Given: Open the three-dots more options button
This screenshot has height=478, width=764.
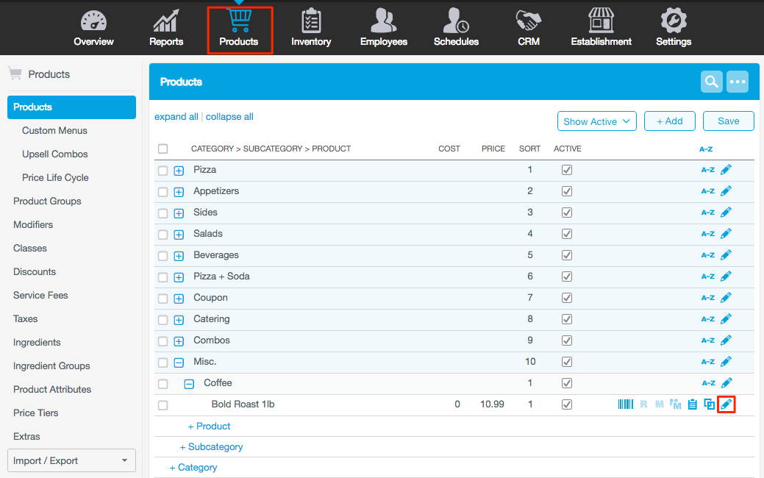Looking at the screenshot, I should [x=737, y=82].
